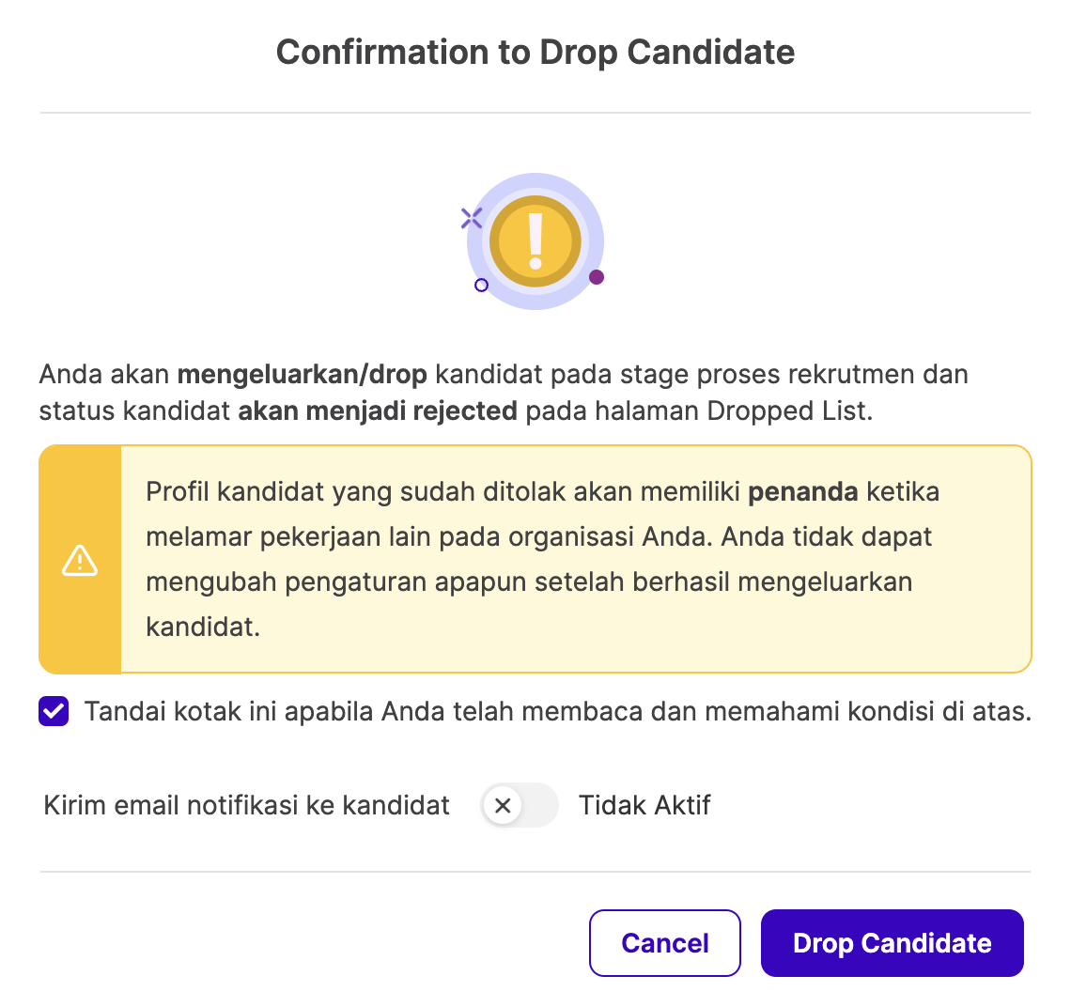Click the bold 'akan menjadi rejected' text
1071x1007 pixels.
[x=377, y=411]
